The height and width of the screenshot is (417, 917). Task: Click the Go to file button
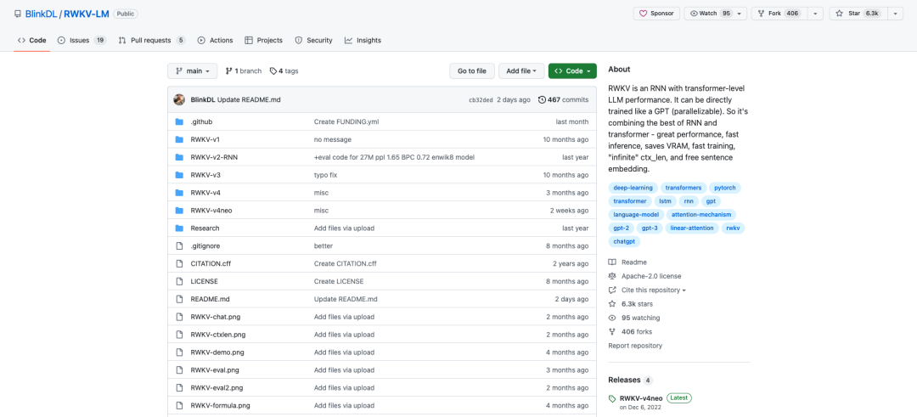(472, 70)
